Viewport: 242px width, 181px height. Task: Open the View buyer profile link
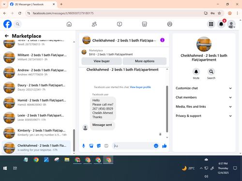click(140, 87)
